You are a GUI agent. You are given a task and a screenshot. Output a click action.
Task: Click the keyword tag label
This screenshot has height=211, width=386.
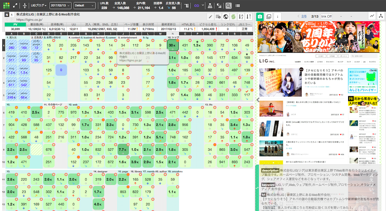[x=268, y=185]
